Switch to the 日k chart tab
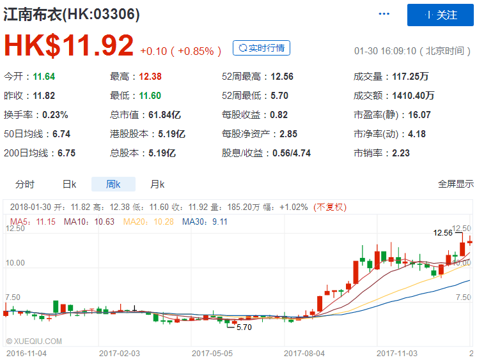 69,184
